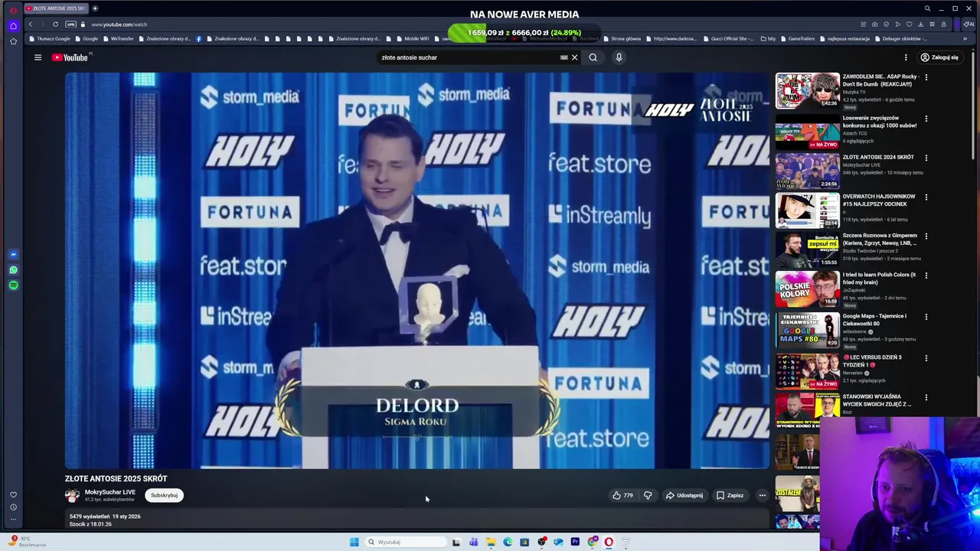980x551 pixels.
Task: Open Spotify in the Opera sidebar
Action: coord(13,285)
